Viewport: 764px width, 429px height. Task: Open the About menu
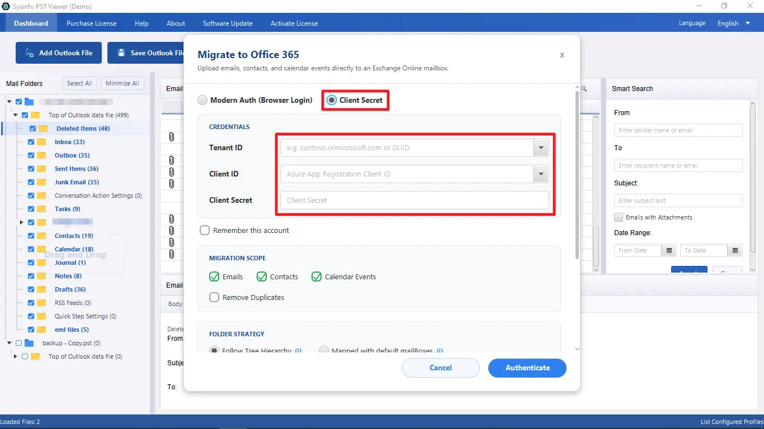pyautogui.click(x=176, y=23)
